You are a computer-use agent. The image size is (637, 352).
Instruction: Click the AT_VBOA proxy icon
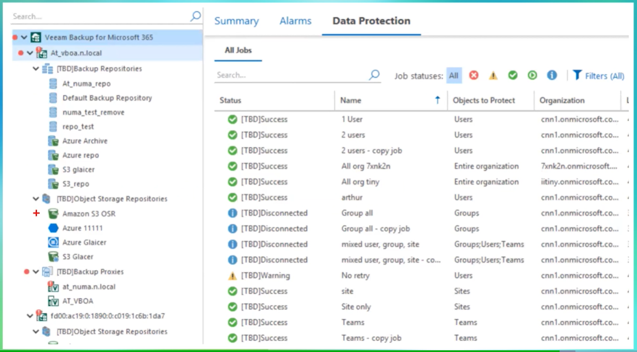[53, 301]
